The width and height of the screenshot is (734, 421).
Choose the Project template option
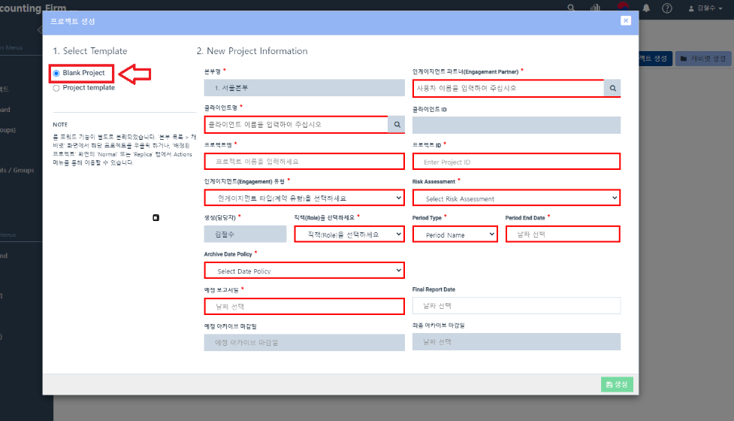pyautogui.click(x=56, y=88)
